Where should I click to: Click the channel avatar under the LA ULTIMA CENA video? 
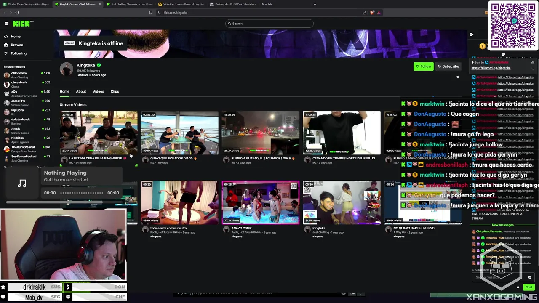point(64,160)
